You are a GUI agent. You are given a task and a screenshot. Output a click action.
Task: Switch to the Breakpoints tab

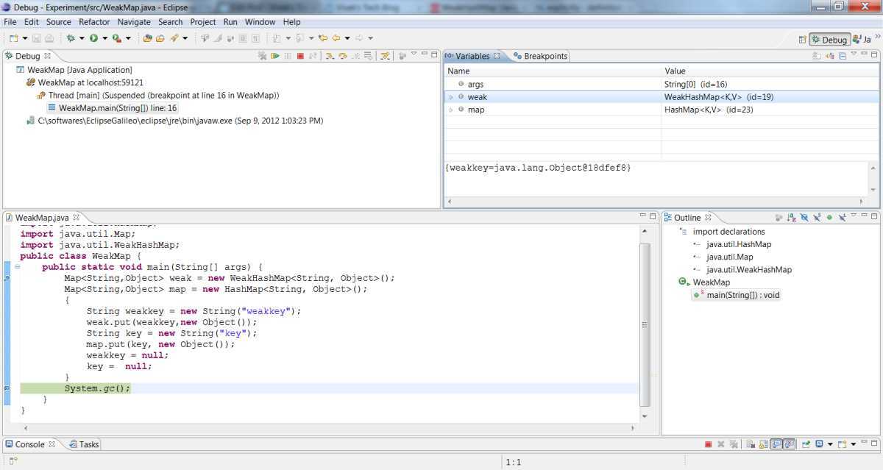541,56
